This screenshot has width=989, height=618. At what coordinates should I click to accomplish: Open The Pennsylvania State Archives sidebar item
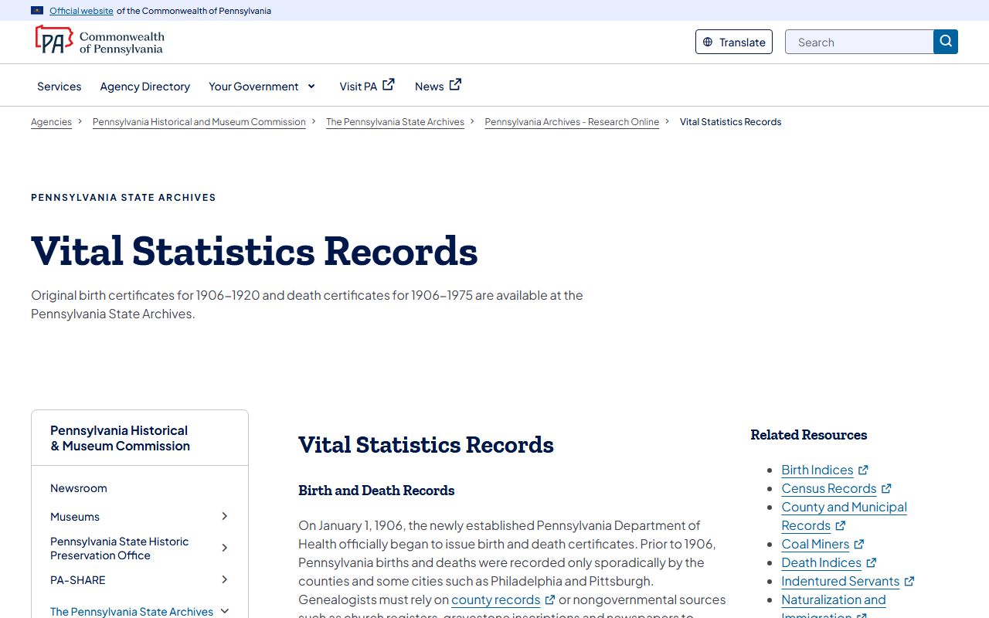(x=132, y=612)
